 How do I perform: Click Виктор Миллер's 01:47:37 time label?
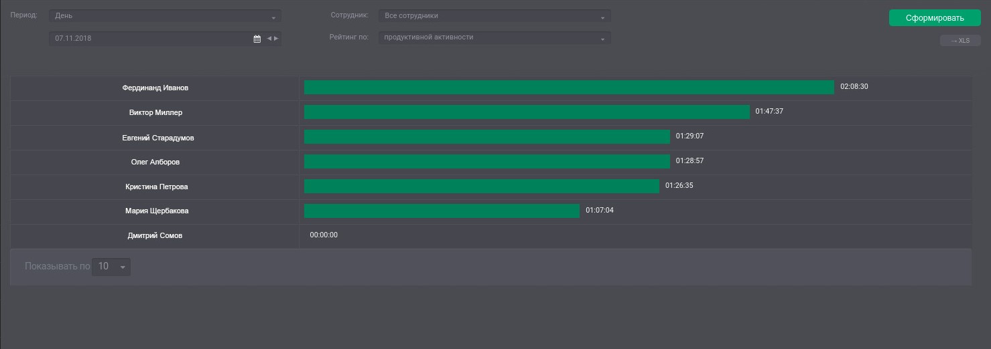click(769, 112)
